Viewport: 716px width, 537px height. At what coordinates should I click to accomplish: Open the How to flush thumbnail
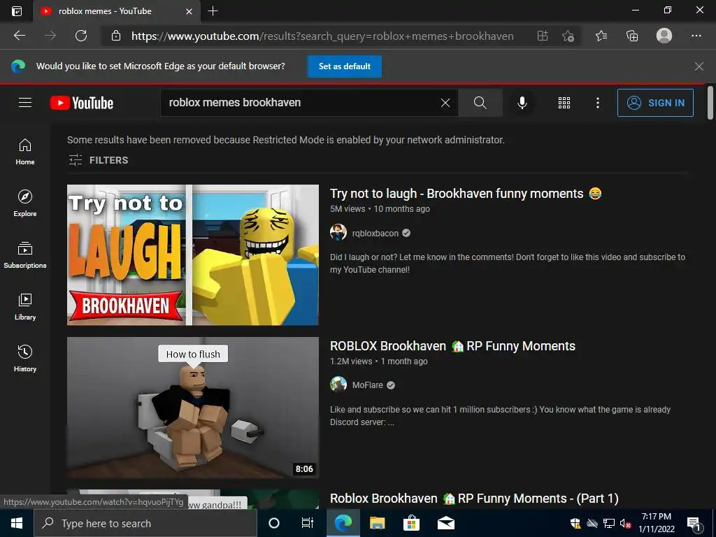pyautogui.click(x=193, y=408)
